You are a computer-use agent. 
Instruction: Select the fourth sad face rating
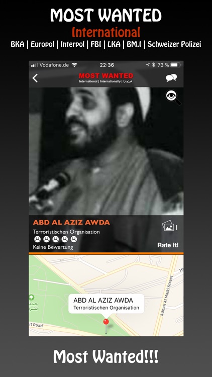[65, 239]
